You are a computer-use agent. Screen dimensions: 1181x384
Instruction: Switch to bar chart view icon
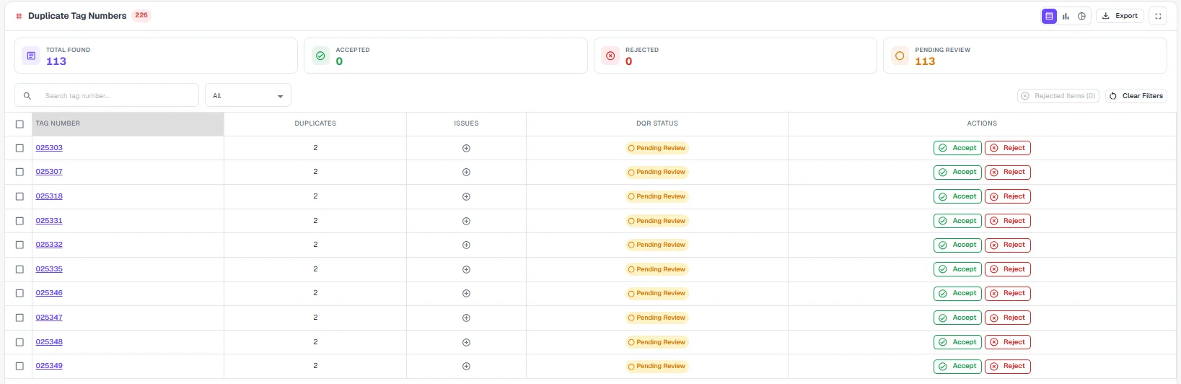click(1066, 16)
